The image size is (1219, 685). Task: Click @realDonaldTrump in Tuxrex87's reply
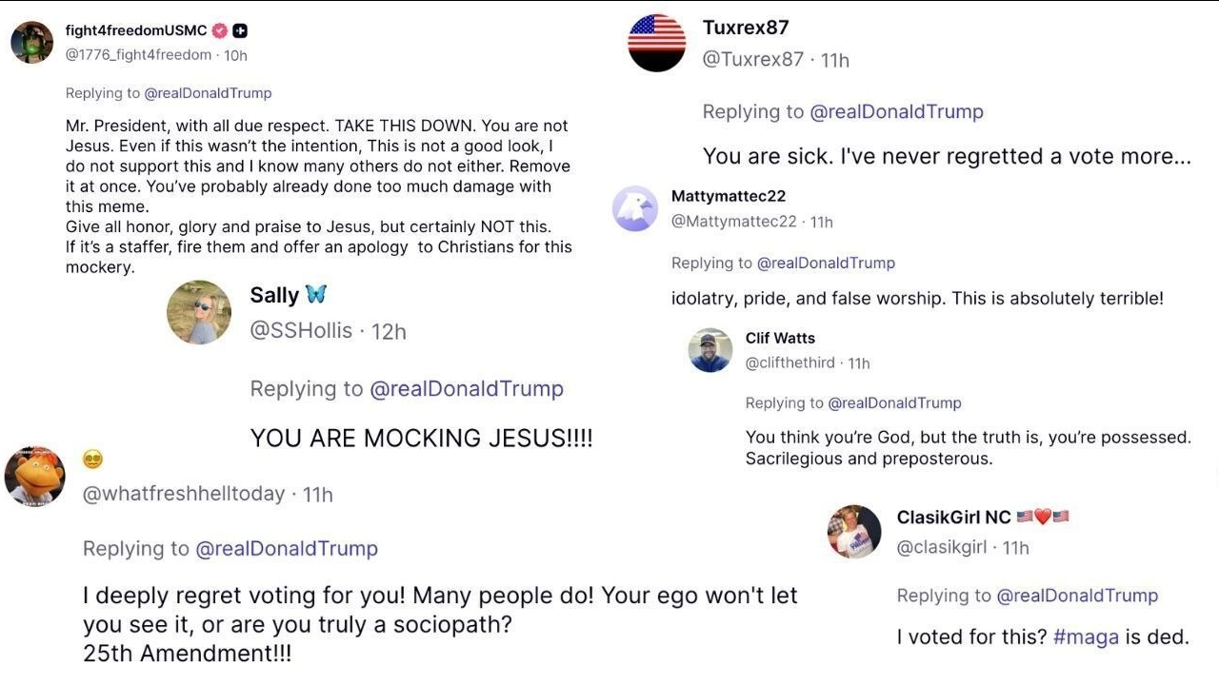pos(896,111)
